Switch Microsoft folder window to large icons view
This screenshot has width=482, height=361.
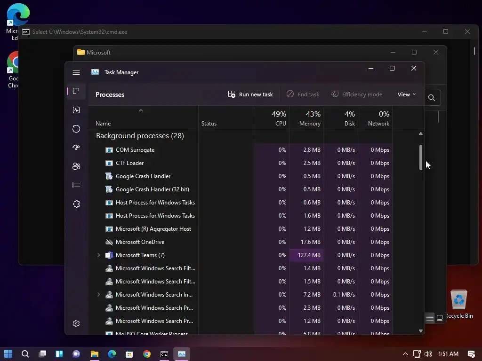click(x=440, y=318)
